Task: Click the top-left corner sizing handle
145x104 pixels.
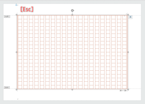Action: [x=16, y=15]
